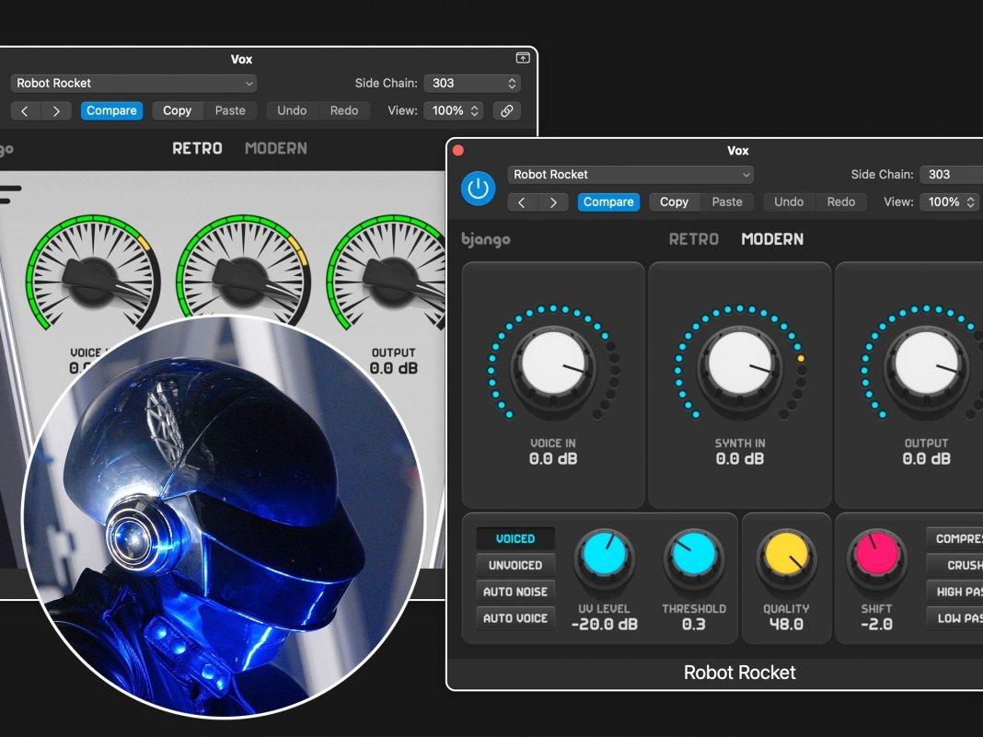This screenshot has width=983, height=737.
Task: Click next preset arrow in front window
Action: [x=553, y=202]
